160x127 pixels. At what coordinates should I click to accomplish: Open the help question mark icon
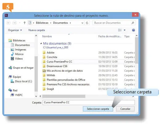(133, 30)
